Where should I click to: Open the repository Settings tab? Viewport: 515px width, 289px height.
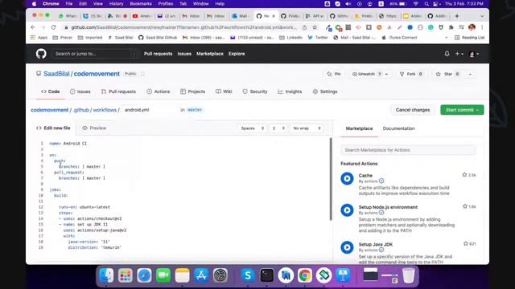click(x=325, y=92)
